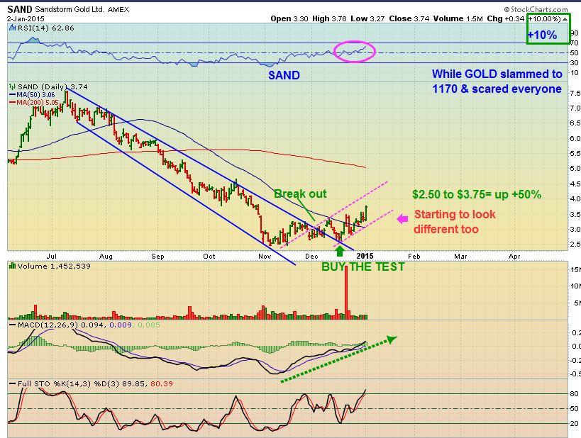Click the RSI(14) 62.86 label
Image resolution: width=581 pixels, height=438 pixels.
coord(45,28)
